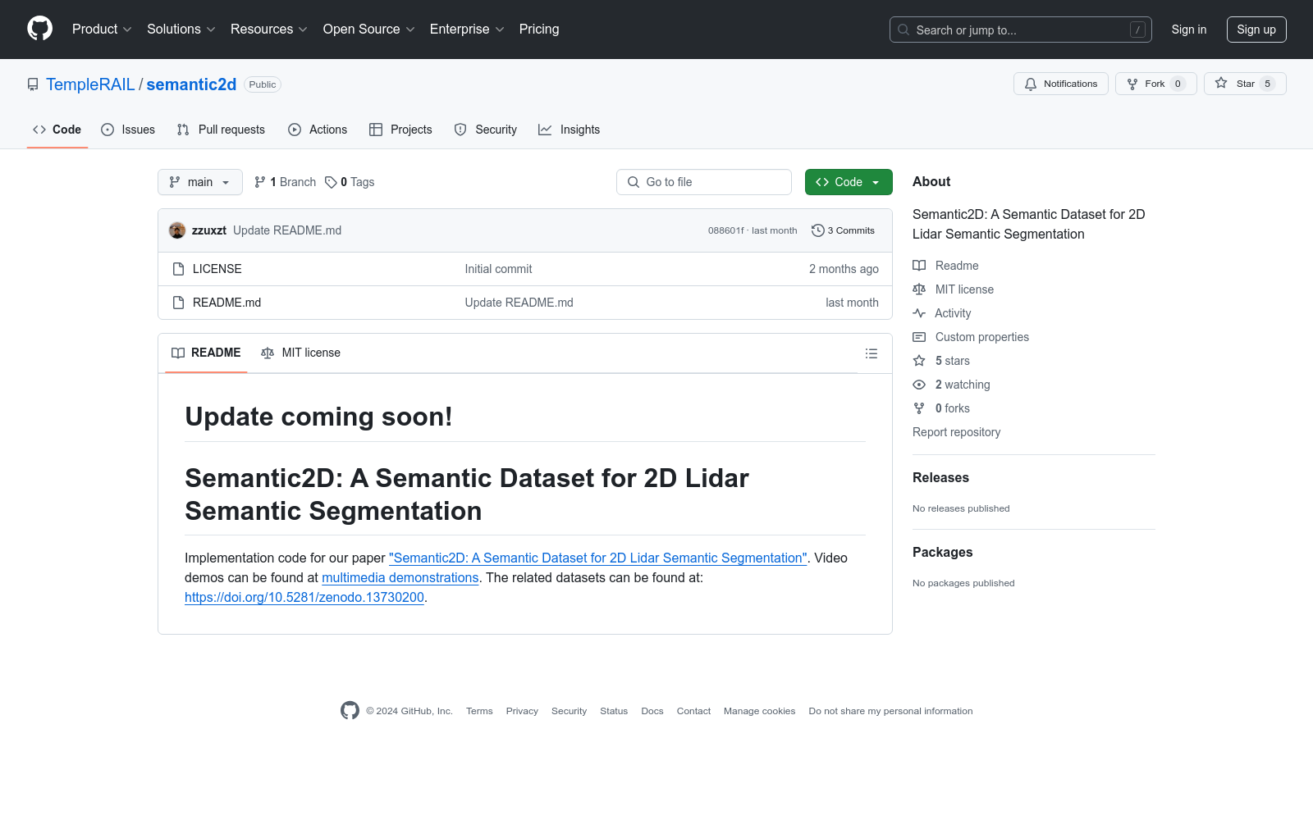Click the Sign up button
This screenshot has height=820, width=1313.
click(x=1256, y=30)
